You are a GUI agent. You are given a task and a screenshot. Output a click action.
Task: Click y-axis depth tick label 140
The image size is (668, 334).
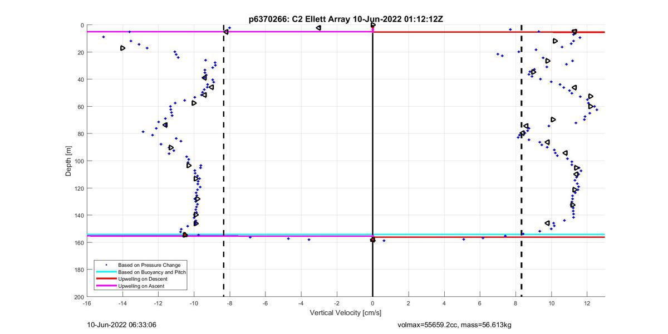pos(79,216)
